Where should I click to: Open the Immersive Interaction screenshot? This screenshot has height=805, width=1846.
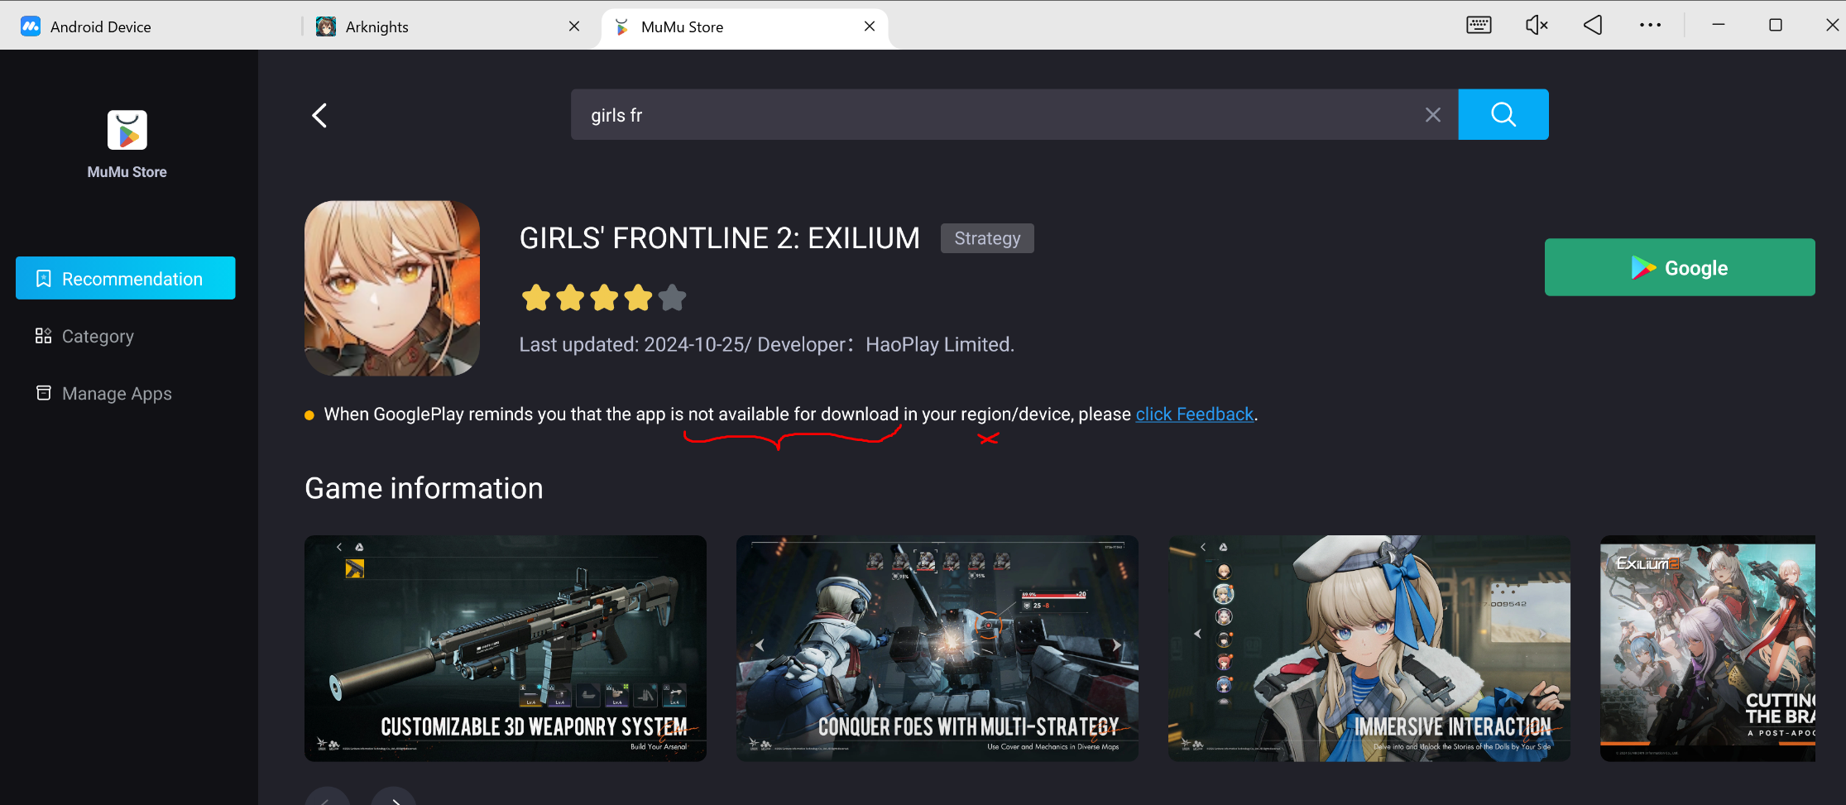point(1369,649)
